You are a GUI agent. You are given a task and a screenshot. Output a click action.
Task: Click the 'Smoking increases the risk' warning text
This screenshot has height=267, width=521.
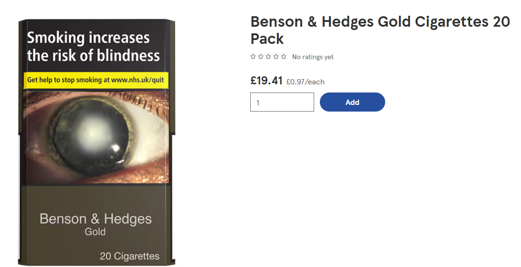click(x=93, y=47)
